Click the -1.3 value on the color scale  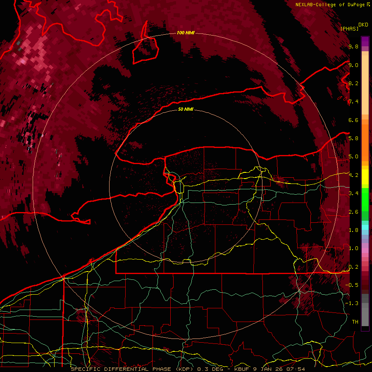352,303
